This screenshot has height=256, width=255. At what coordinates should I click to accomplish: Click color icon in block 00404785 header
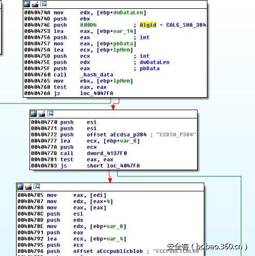[x=20, y=187]
